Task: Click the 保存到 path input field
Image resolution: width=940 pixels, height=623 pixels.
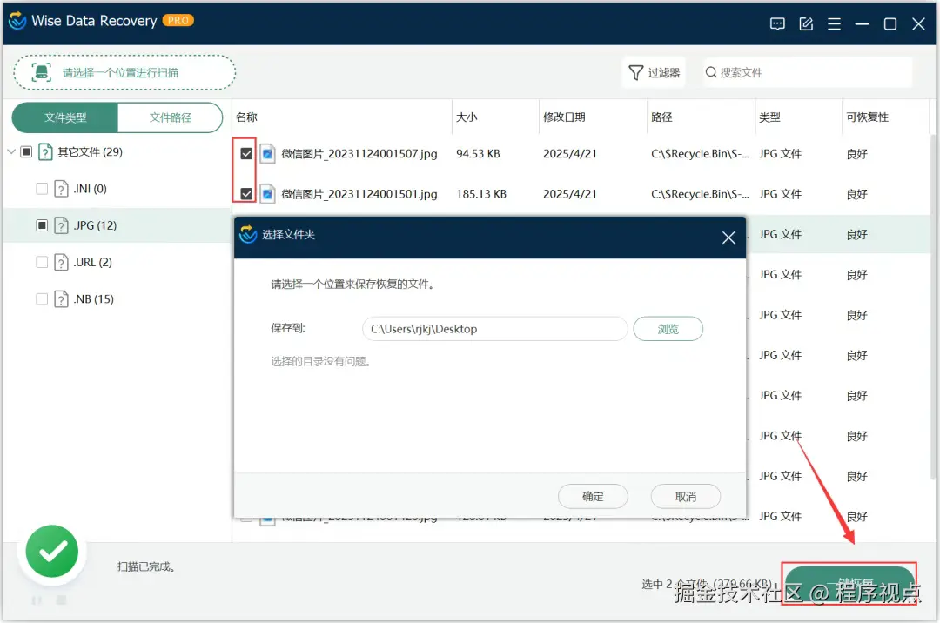Action: click(494, 329)
